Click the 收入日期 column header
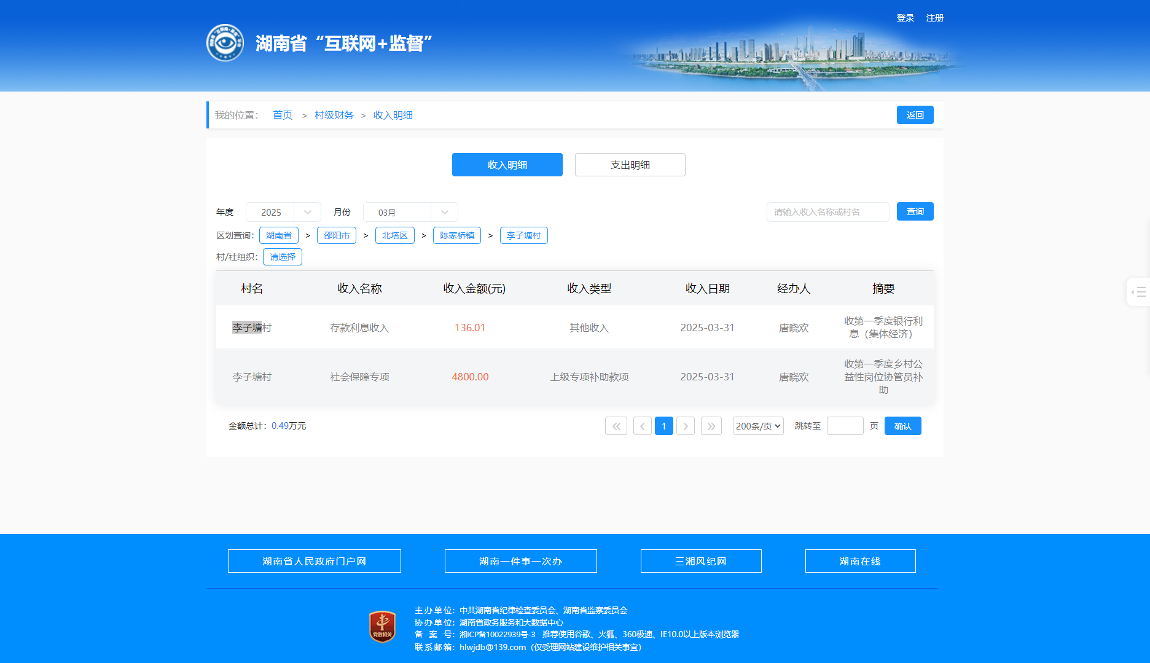This screenshot has width=1150, height=663. 708,288
